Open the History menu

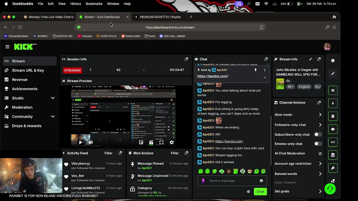click(76, 4)
